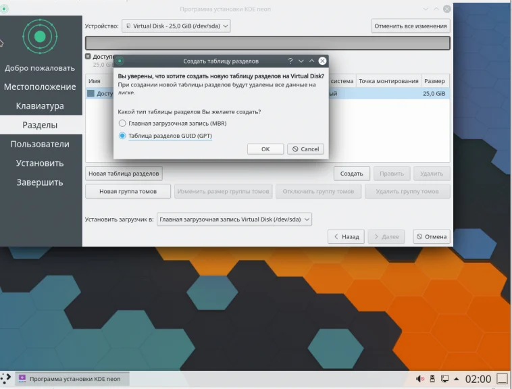This screenshot has height=389, width=512.
Task: Click the main installer window close button
Action: pyautogui.click(x=447, y=9)
